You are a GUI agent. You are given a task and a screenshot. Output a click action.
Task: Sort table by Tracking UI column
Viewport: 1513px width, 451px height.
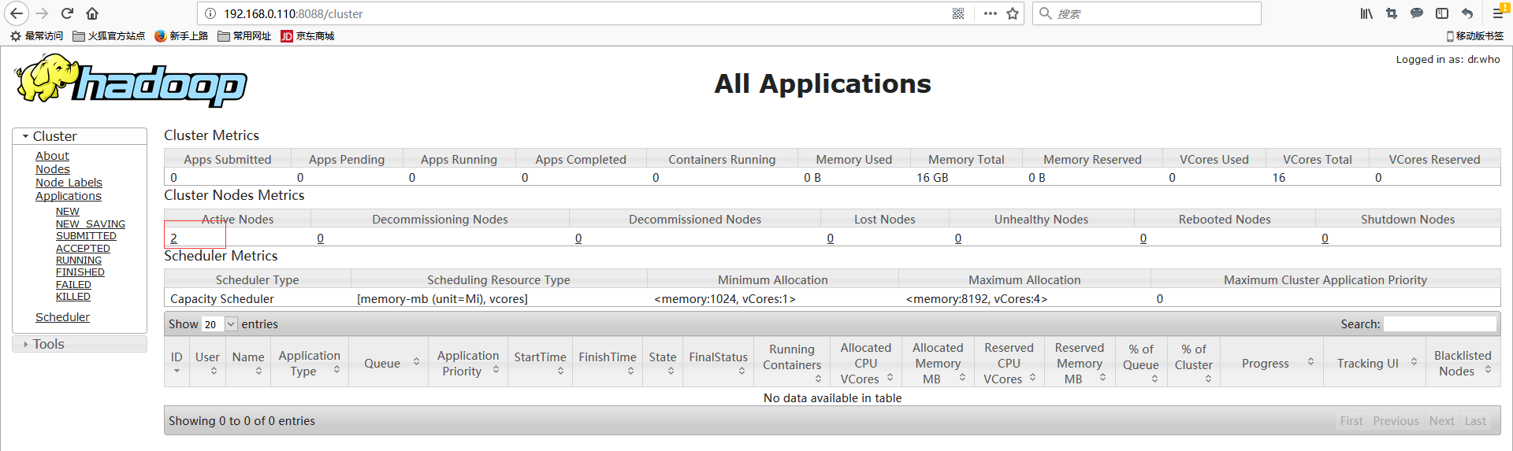pos(1374,363)
